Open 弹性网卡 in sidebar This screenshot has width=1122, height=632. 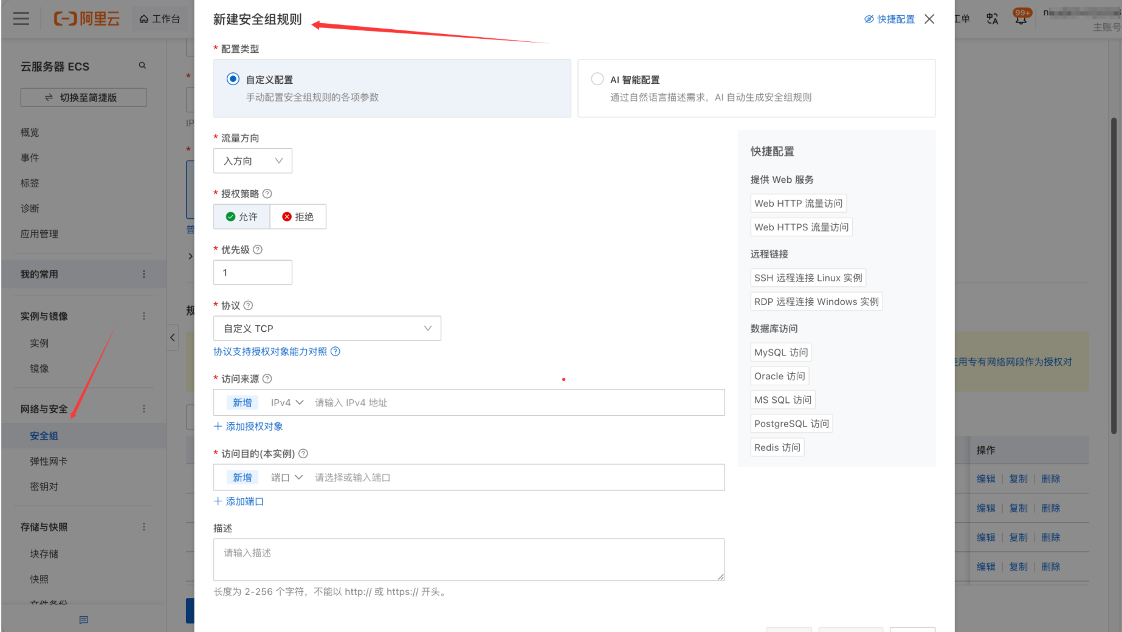[49, 461]
